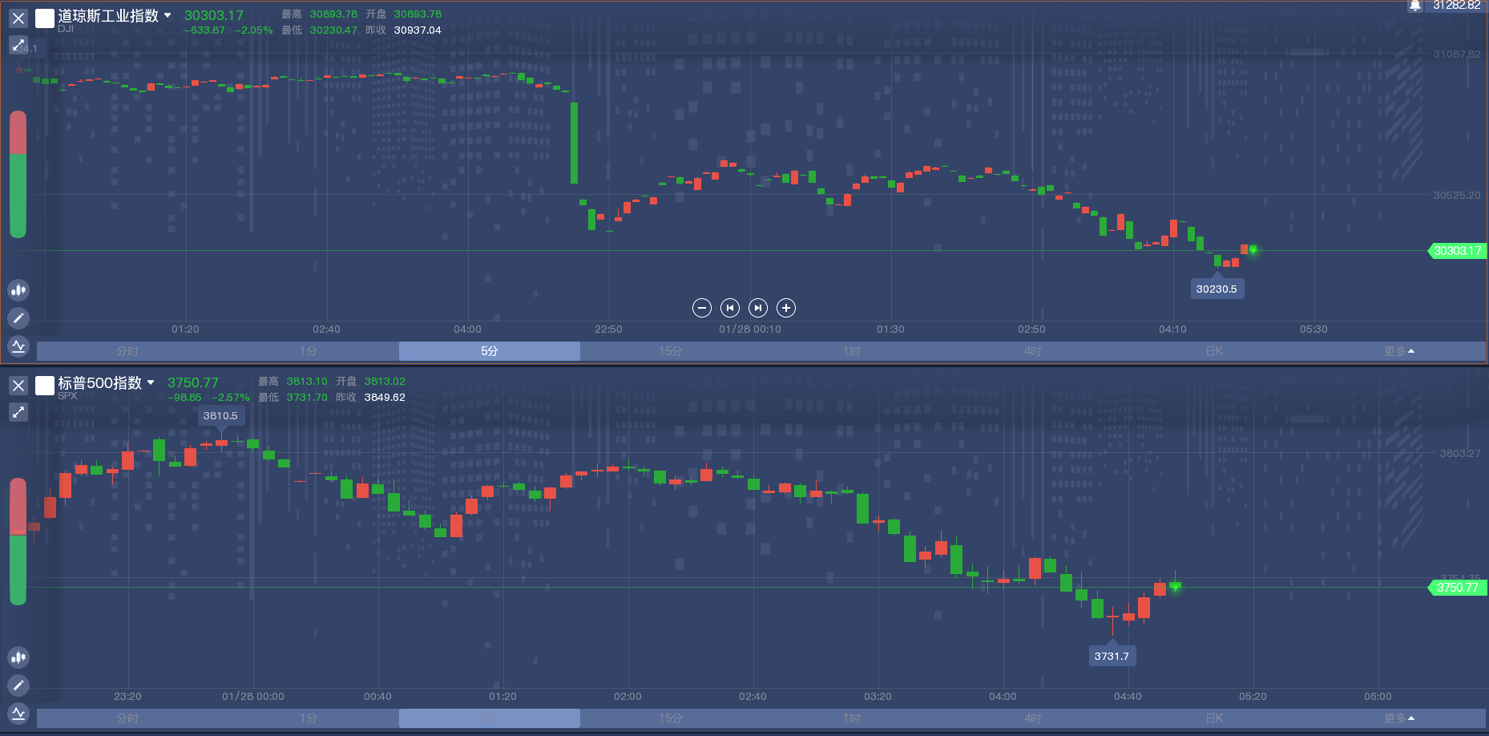Click the SPX last price 3750.77 in header
The height and width of the screenshot is (736, 1489).
(x=193, y=382)
